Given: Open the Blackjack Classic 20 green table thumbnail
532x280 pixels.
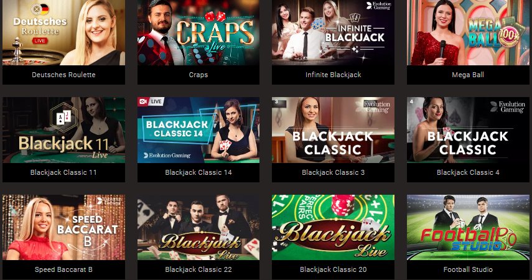Looking at the screenshot, I should [333, 227].
